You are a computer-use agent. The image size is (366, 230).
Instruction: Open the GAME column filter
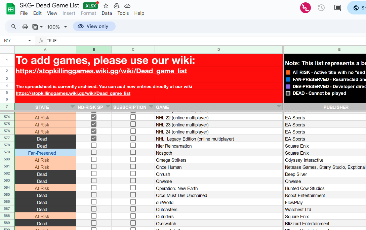[279, 107]
